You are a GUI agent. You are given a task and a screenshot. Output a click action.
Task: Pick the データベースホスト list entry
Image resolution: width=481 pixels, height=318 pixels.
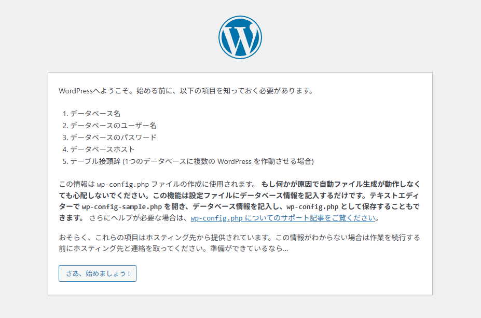103,149
